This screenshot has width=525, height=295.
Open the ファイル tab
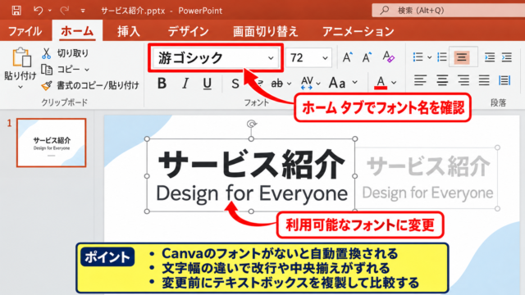pos(25,31)
